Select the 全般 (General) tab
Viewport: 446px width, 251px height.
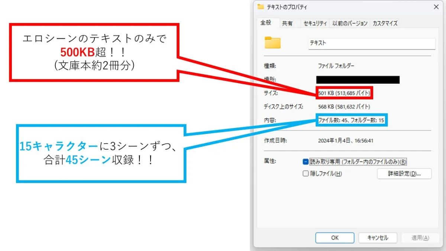tap(266, 23)
